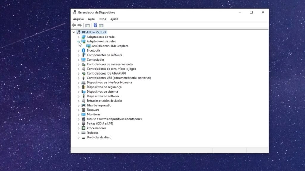Select the Portas (COM e LPT) label
The height and width of the screenshot is (171, 305).
coord(100,123)
